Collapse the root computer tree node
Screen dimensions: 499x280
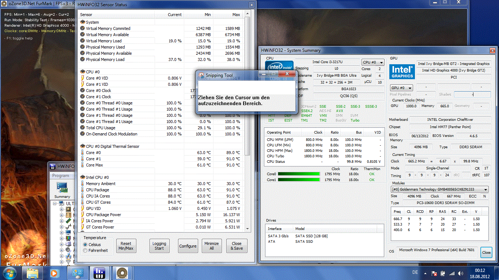click(x=55, y=203)
